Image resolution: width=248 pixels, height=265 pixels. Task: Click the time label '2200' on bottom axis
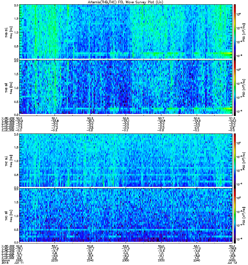coord(19,260)
